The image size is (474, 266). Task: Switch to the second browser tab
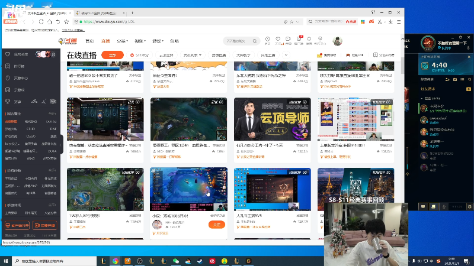click(100, 13)
